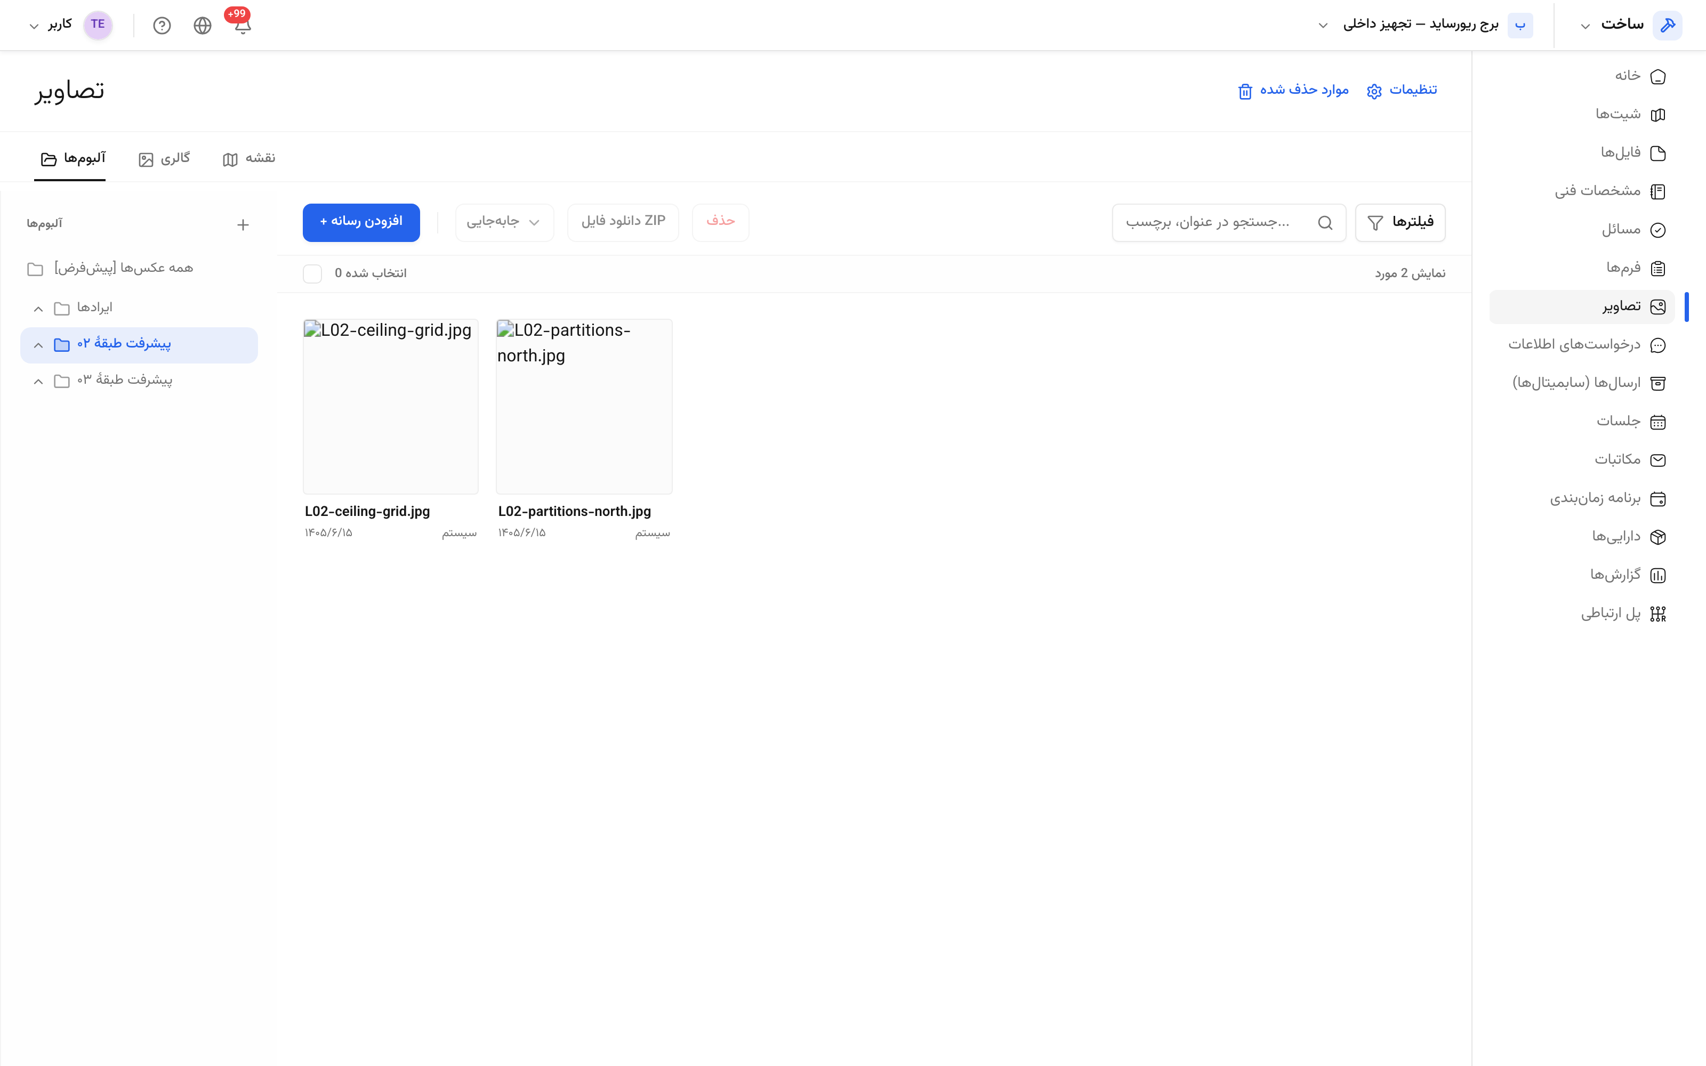Screen dimensions: 1706x1066
Task: Click the افزودن رسانه button
Action: [x=361, y=222]
